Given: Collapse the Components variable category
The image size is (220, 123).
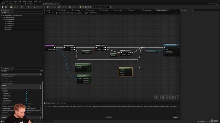Looking at the screenshot, I should pos(1,90).
